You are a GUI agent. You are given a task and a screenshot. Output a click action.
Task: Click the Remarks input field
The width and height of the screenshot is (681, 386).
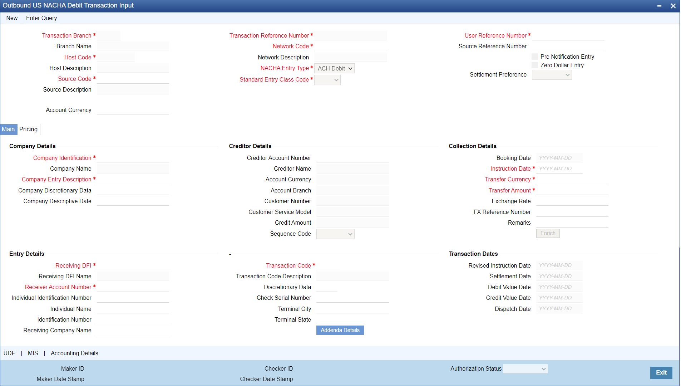tap(572, 223)
